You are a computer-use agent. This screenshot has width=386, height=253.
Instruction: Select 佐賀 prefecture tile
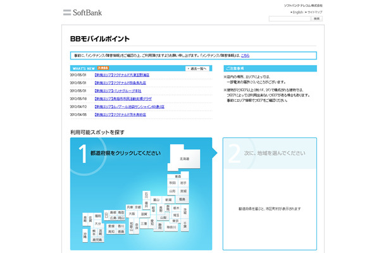point(90,219)
